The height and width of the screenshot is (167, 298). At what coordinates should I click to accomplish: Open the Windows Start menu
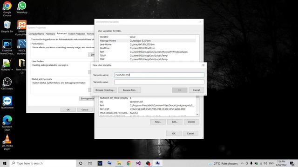[5, 163]
